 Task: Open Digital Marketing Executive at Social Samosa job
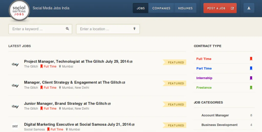(x=77, y=124)
